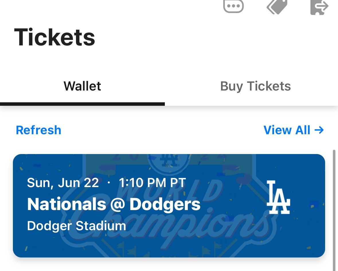Open the price tags icon

(277, 6)
